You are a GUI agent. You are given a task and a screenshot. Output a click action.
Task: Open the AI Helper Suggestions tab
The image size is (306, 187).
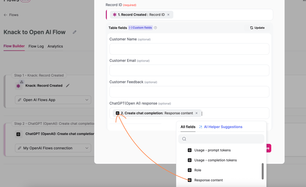[221, 127]
